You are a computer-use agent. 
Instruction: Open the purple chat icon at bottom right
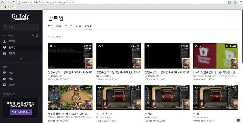tap(238, 120)
